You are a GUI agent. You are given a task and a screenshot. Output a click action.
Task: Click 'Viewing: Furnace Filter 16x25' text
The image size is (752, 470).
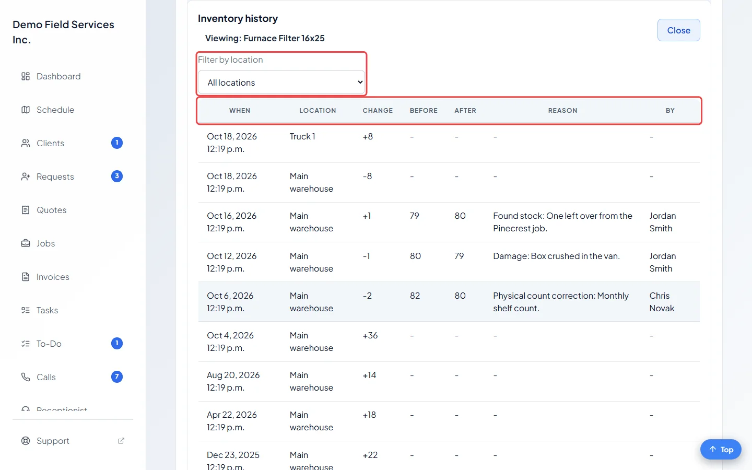click(265, 38)
